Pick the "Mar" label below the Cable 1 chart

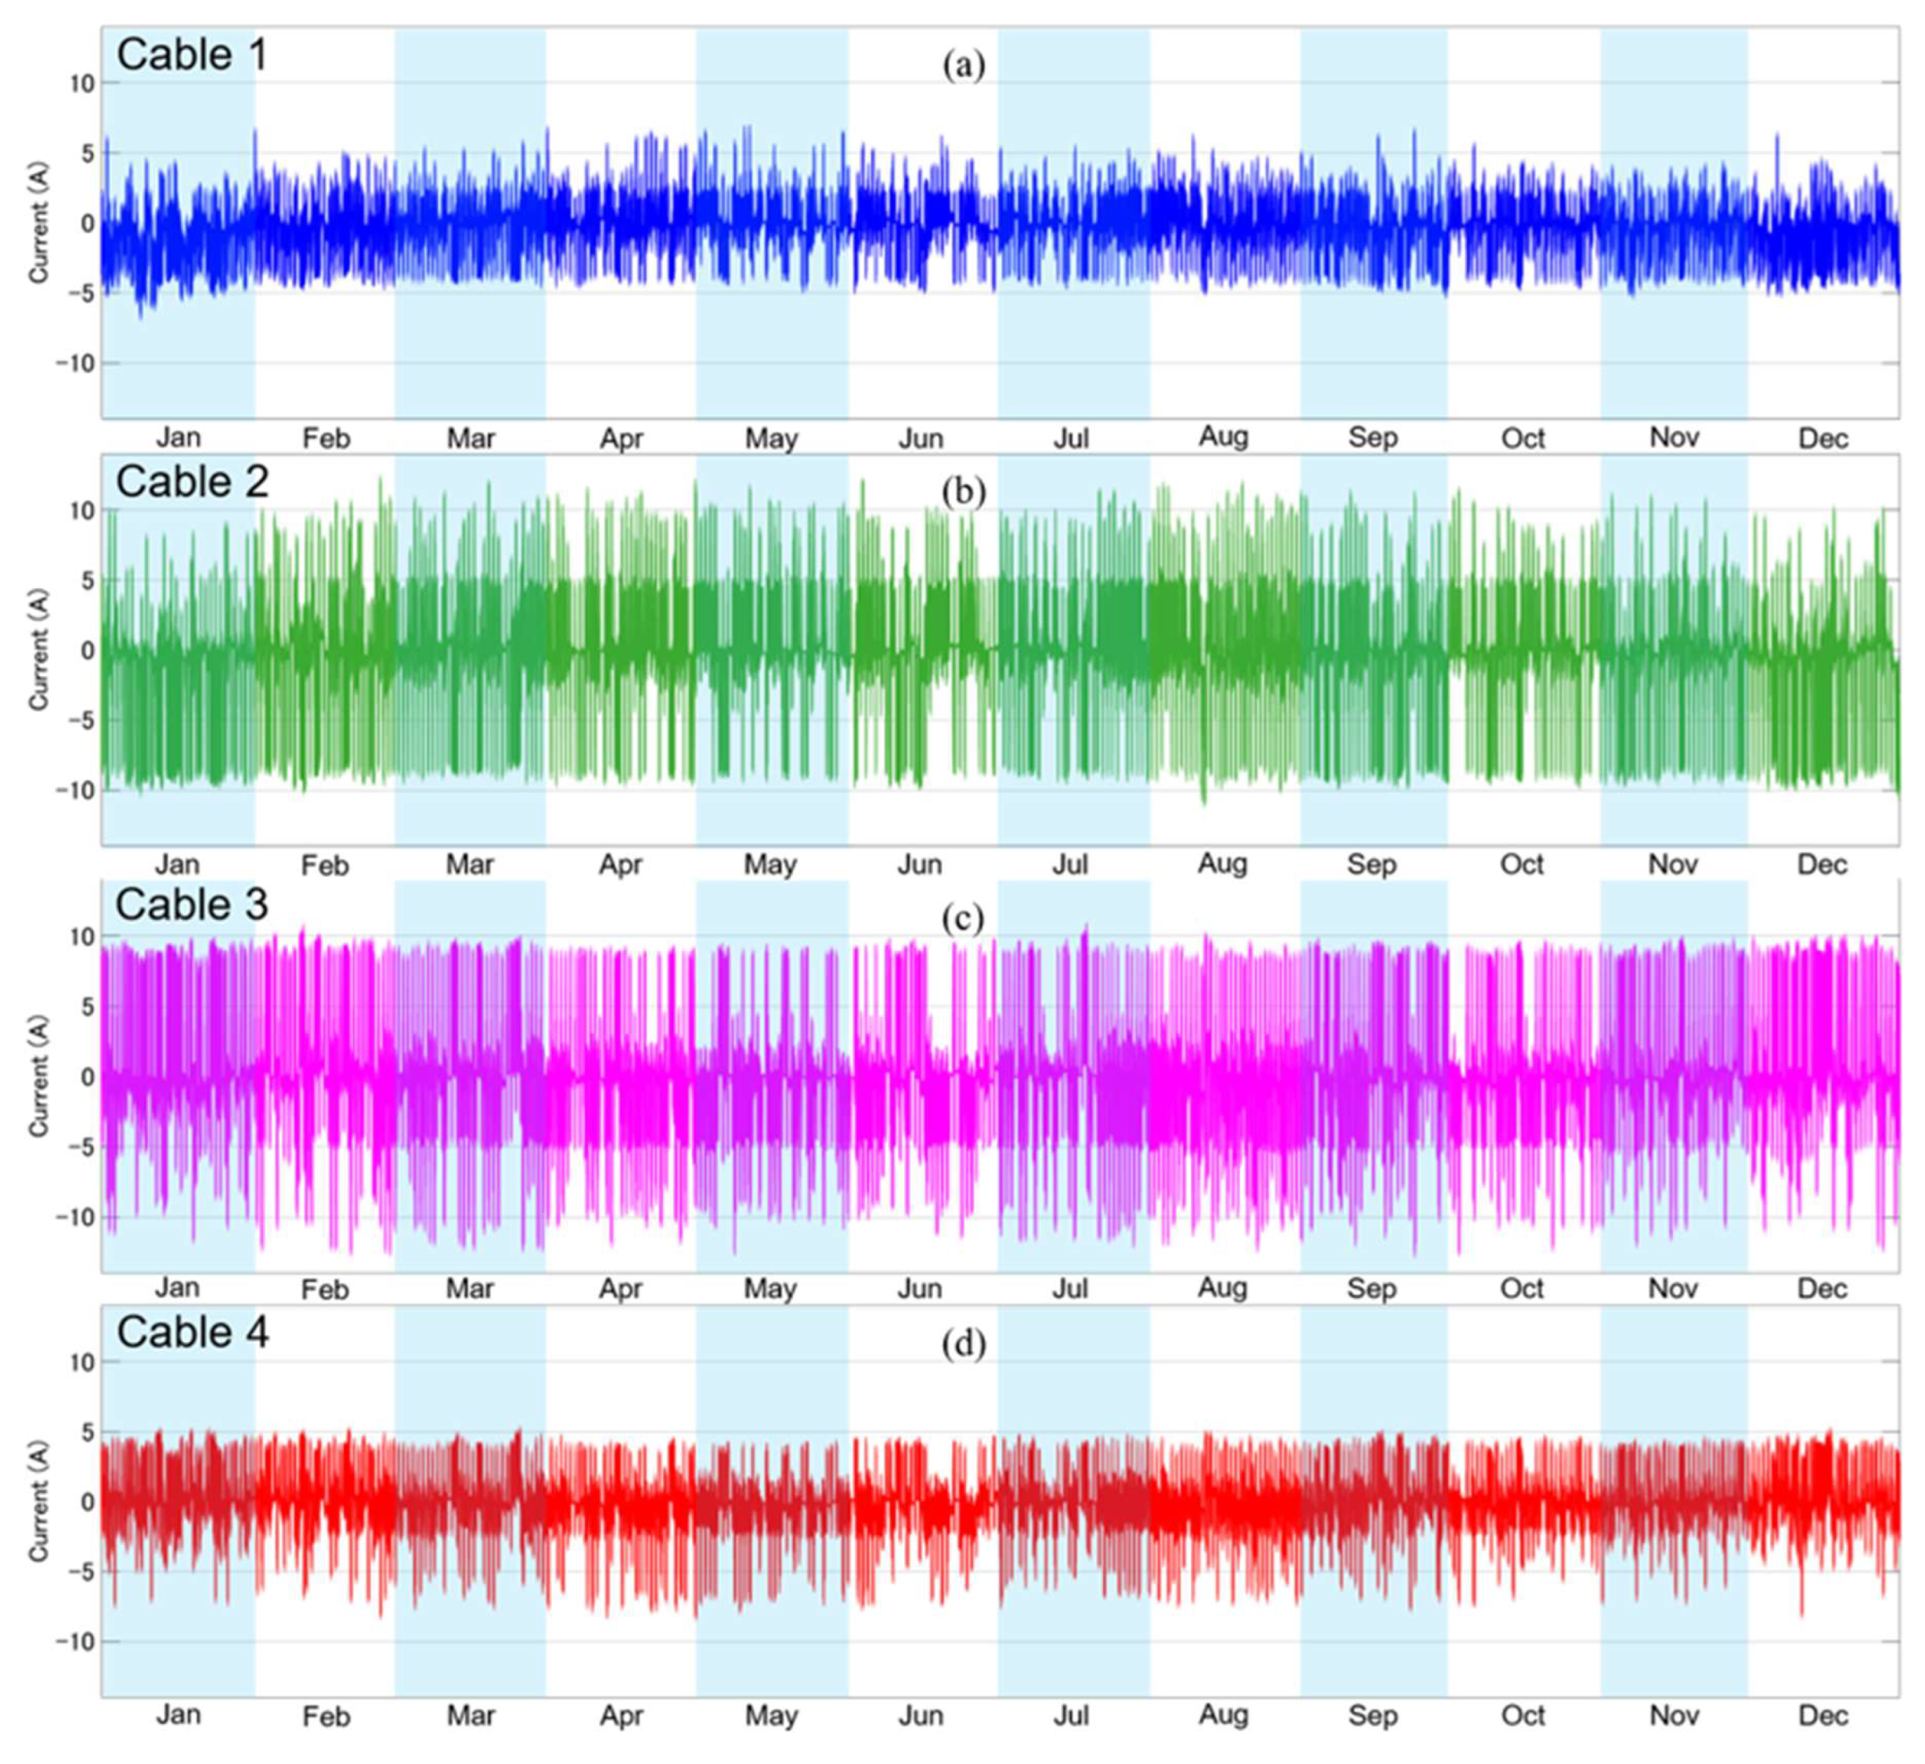tap(470, 438)
